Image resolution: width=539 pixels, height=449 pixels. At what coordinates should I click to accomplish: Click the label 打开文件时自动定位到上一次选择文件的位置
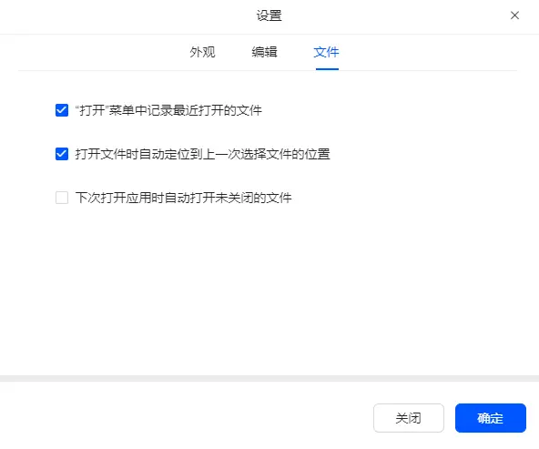[202, 154]
